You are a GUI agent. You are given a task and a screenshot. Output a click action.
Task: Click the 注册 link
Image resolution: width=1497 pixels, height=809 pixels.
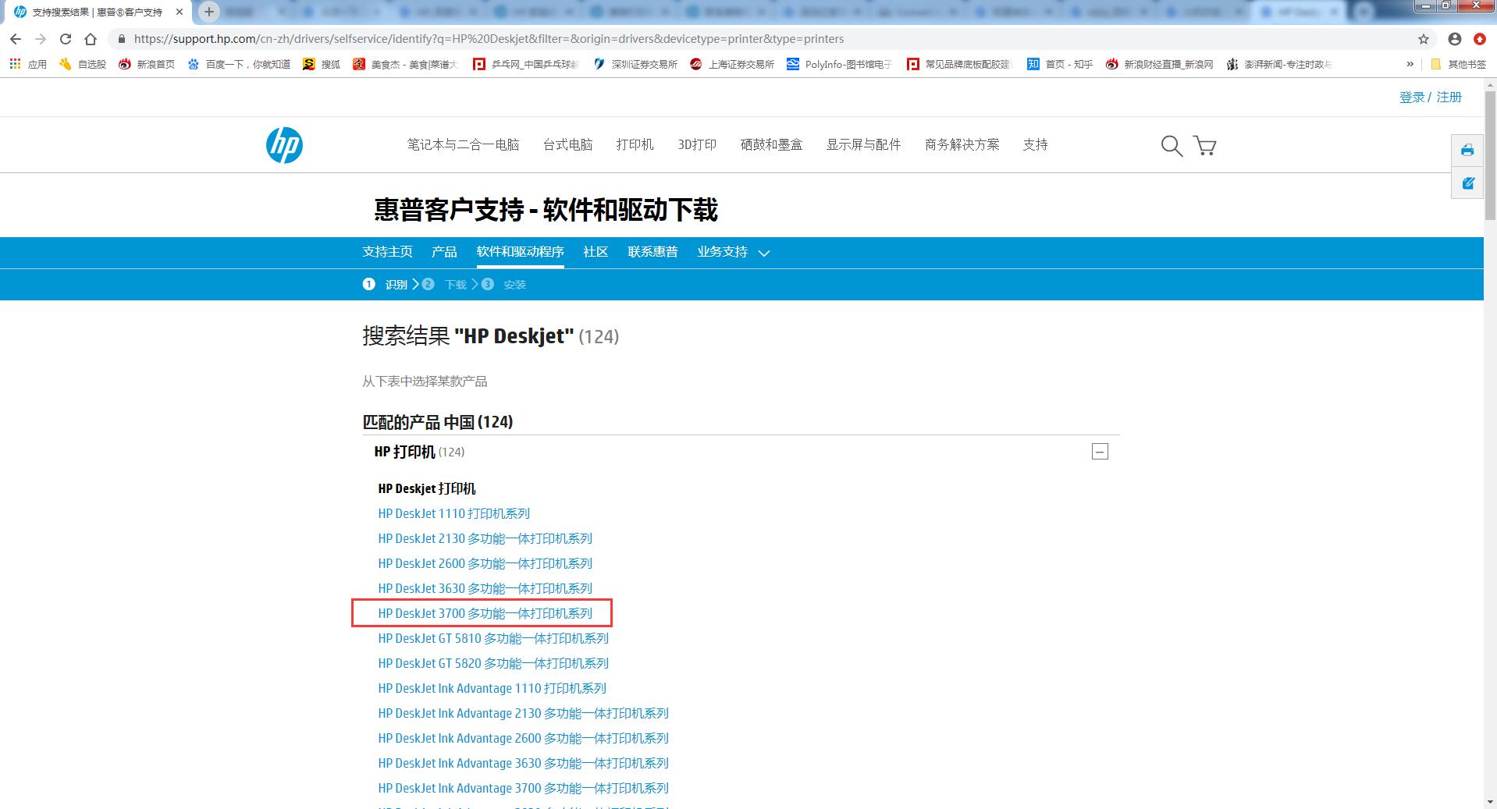click(1448, 97)
